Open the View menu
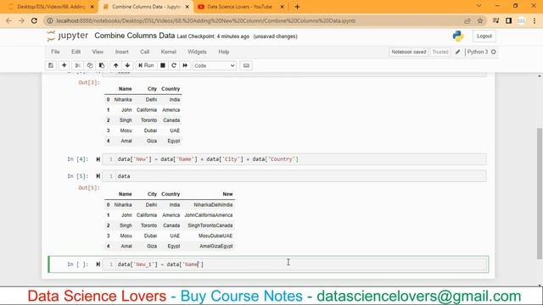This screenshot has height=305, width=543. point(98,52)
